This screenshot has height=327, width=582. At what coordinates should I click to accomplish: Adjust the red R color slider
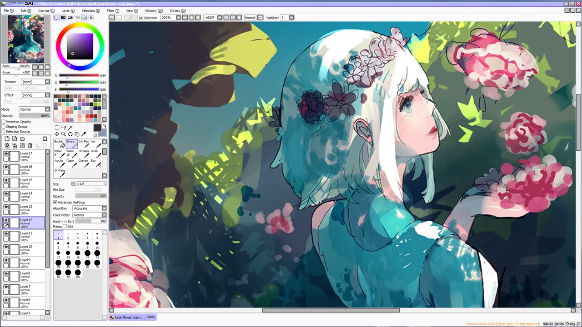coord(79,76)
